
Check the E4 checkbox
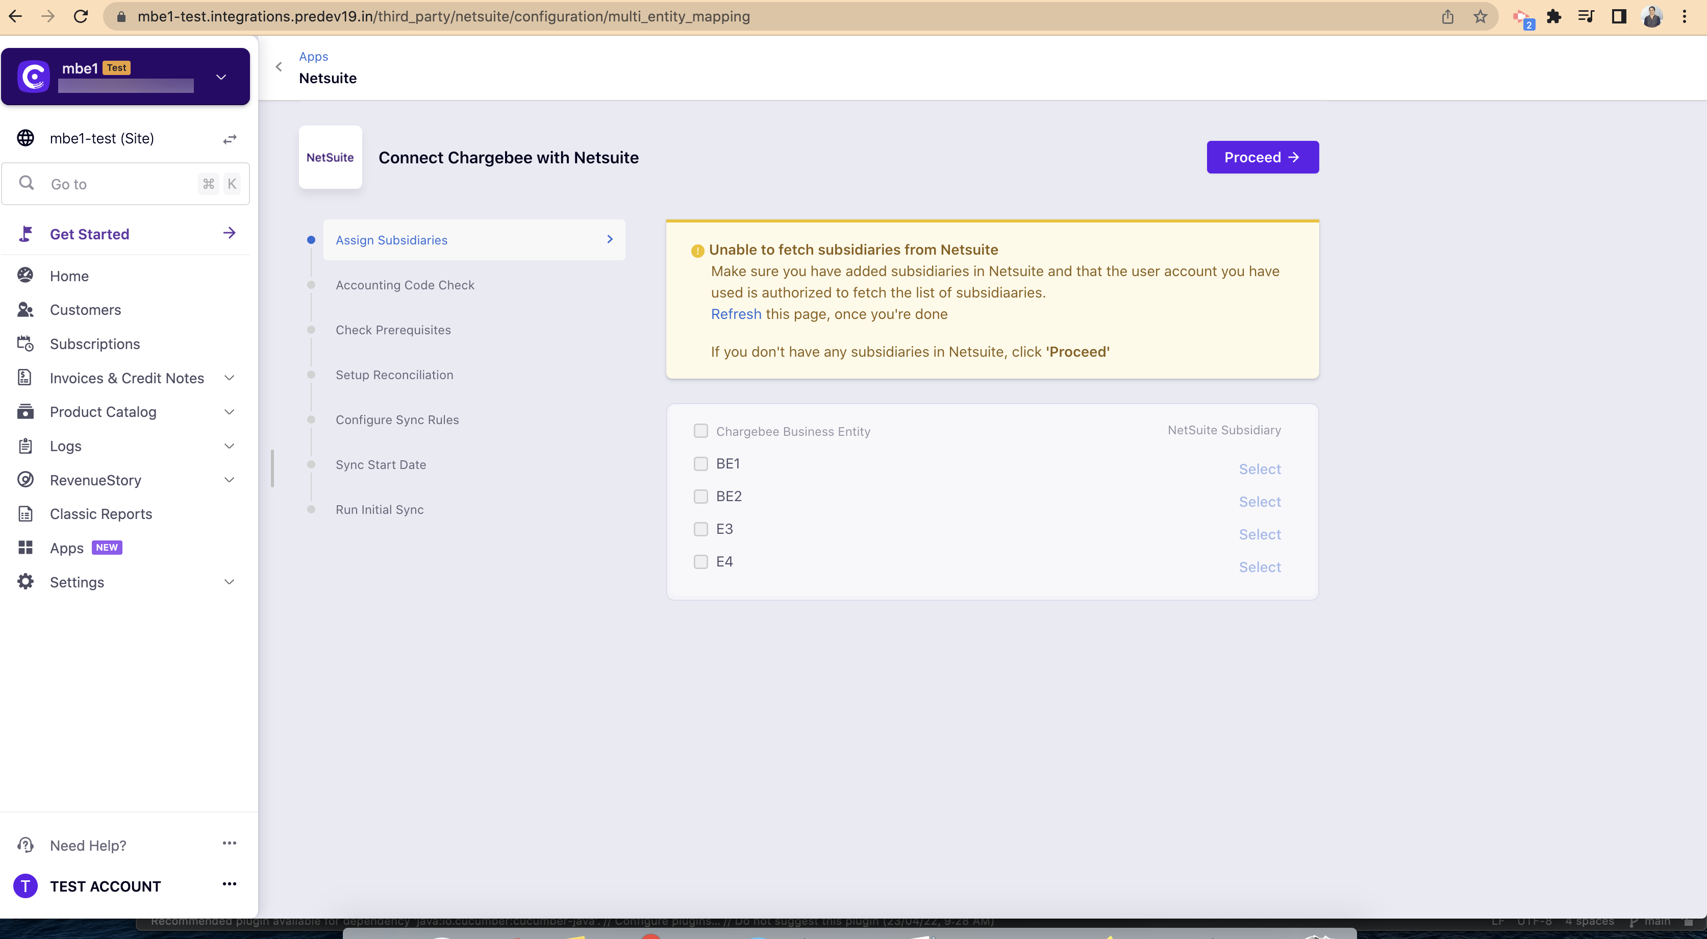click(700, 562)
